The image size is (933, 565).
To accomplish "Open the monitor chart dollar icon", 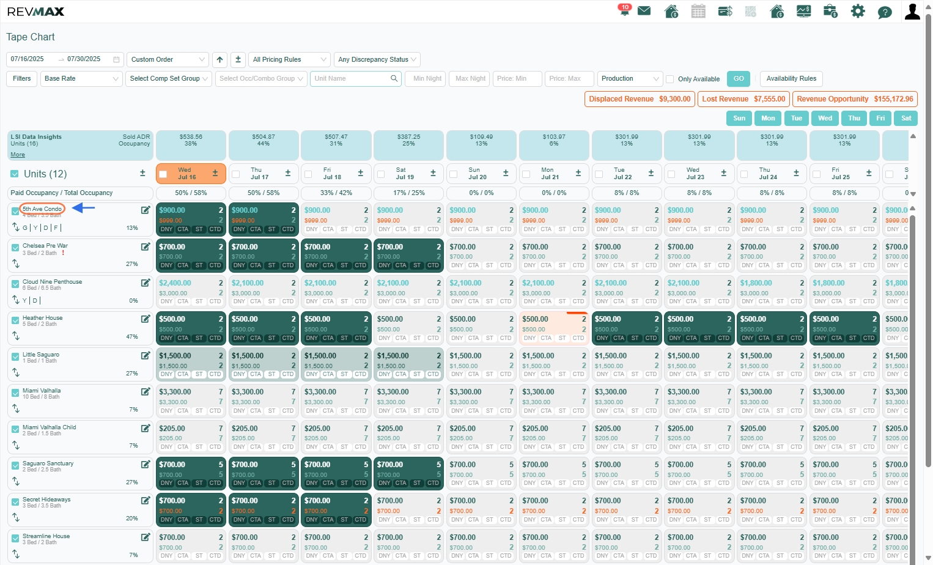I will click(803, 11).
